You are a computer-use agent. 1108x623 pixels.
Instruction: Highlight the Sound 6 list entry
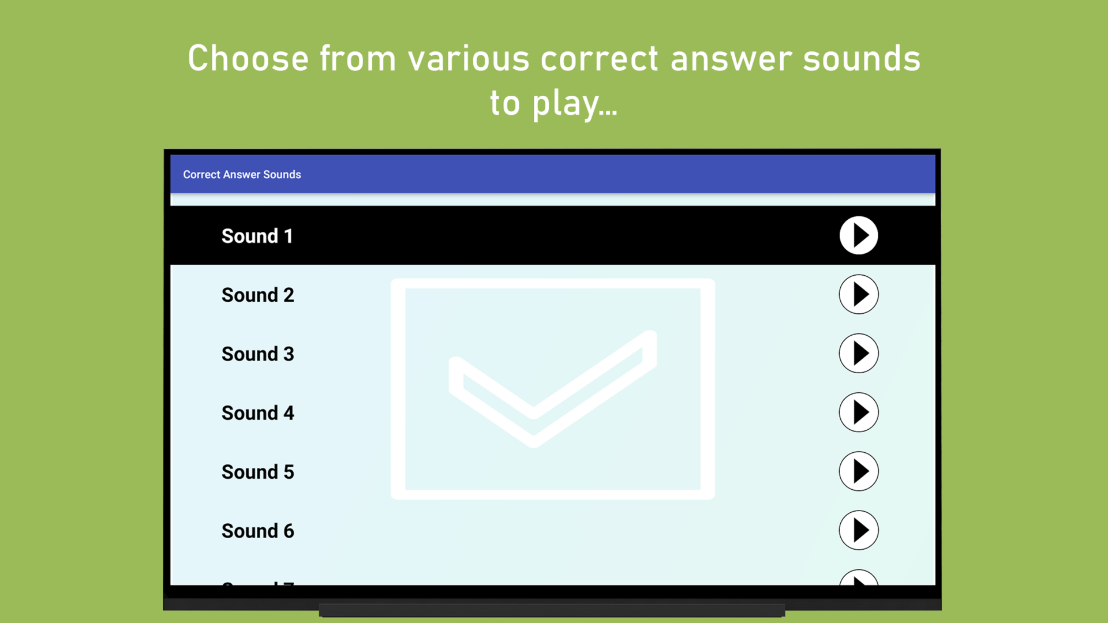pyautogui.click(x=257, y=531)
